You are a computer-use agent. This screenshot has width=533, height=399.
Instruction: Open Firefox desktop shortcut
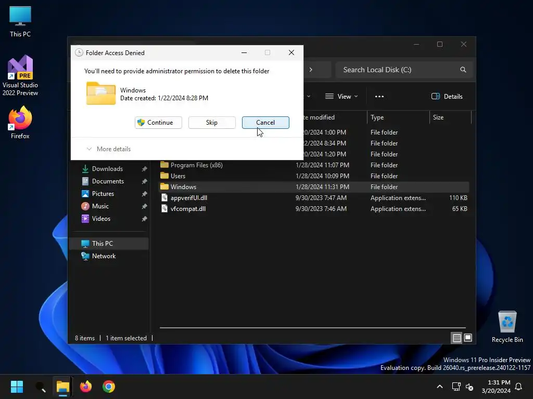pos(20,123)
